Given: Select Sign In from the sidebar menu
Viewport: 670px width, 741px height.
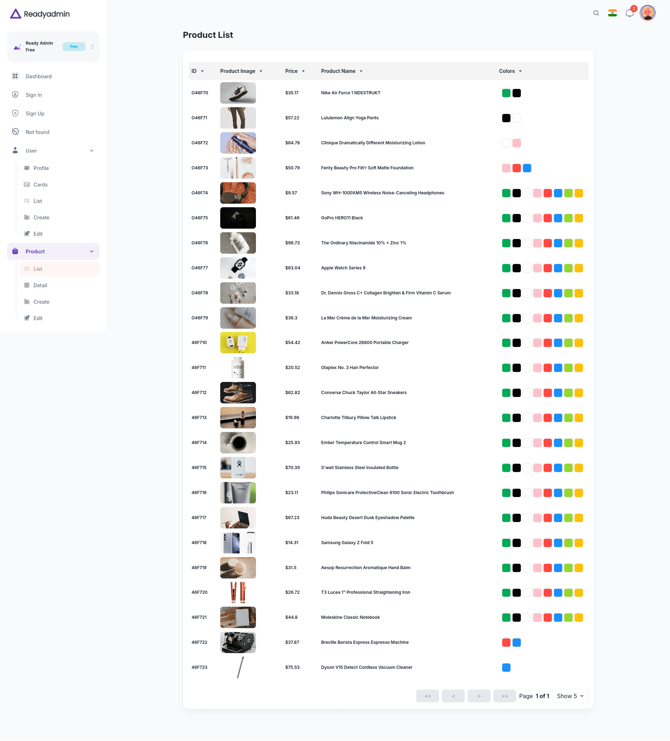Looking at the screenshot, I should tap(34, 95).
